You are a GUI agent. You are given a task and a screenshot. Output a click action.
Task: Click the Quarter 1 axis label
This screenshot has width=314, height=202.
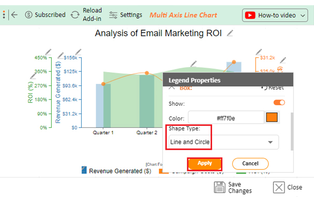coord(103,133)
